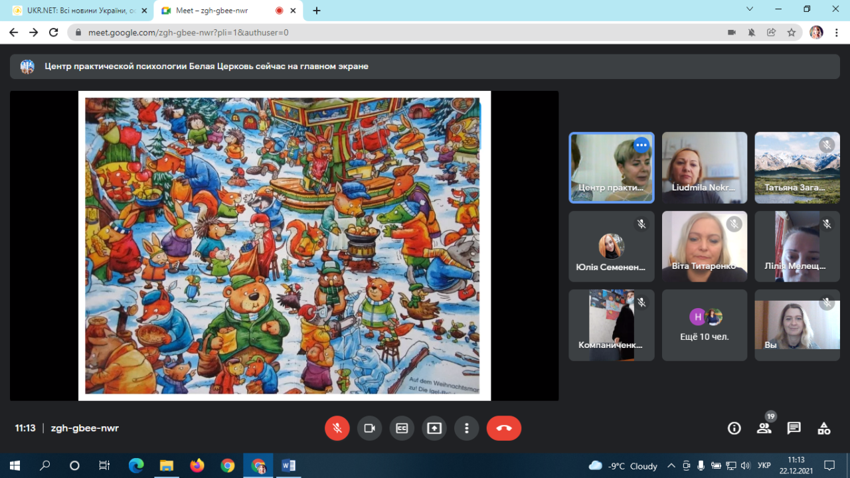Click the meeting code zgh-gbee-nwr
Viewport: 850px width, 478px height.
click(85, 428)
